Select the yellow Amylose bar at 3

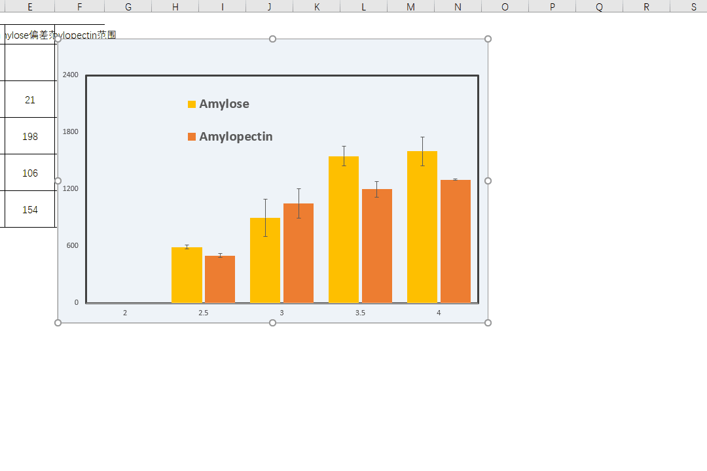tap(265, 260)
